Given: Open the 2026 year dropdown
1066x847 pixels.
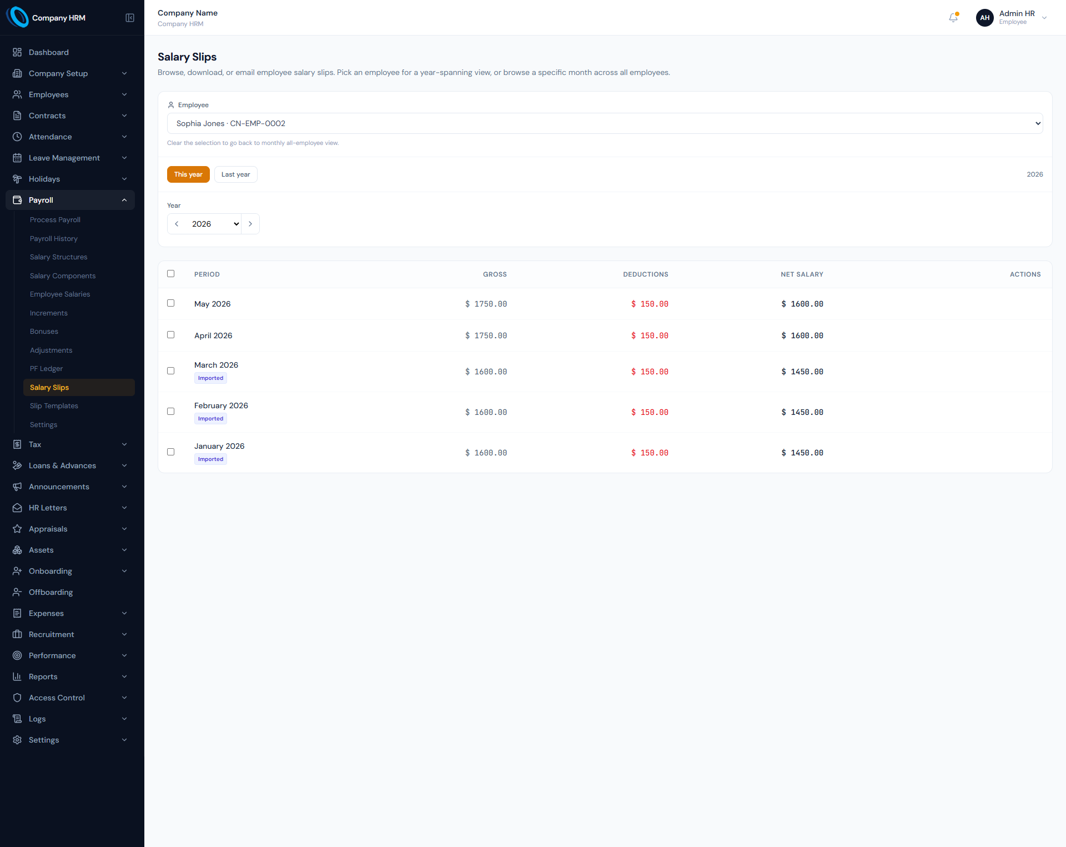Looking at the screenshot, I should [214, 224].
